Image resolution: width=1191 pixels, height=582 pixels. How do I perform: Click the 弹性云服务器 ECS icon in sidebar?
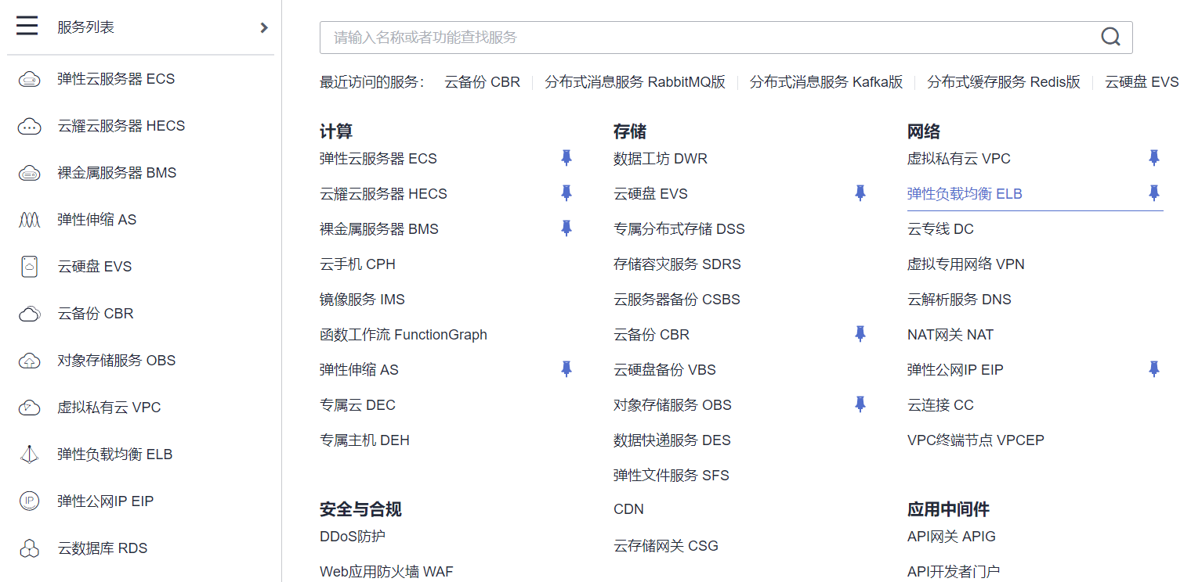(29, 79)
